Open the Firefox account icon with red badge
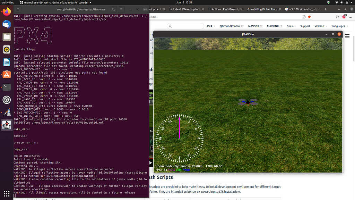The width and height of the screenshot is (355, 200). pyautogui.click(x=344, y=16)
